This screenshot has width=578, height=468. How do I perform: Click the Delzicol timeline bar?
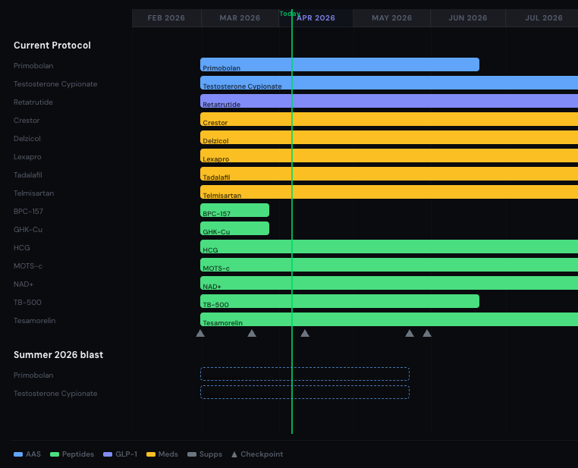389,137
